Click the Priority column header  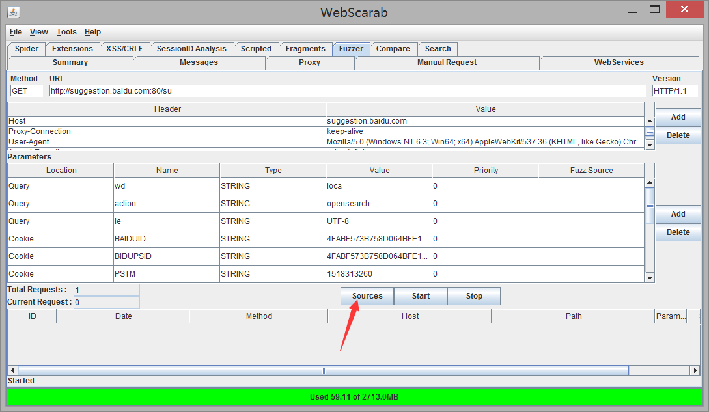coord(486,171)
